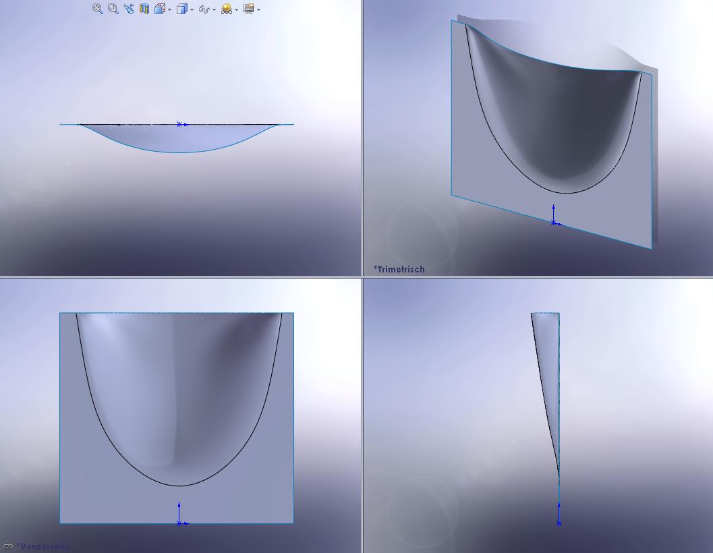The width and height of the screenshot is (713, 553).
Task: Click the View Orientation cube icon
Action: (x=160, y=9)
